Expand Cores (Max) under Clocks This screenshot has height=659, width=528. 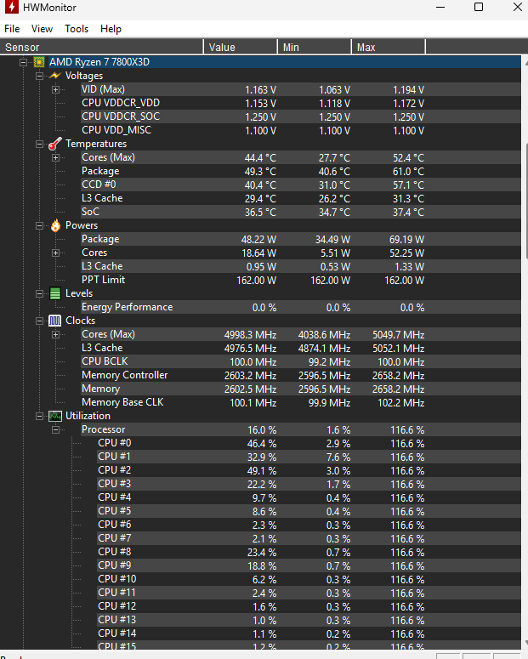point(55,334)
